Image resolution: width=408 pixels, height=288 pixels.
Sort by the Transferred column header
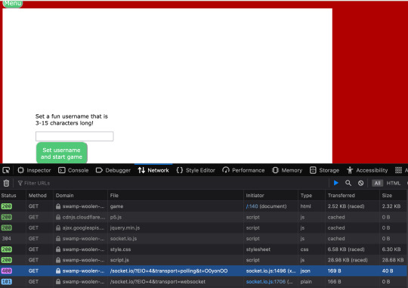click(x=352, y=196)
